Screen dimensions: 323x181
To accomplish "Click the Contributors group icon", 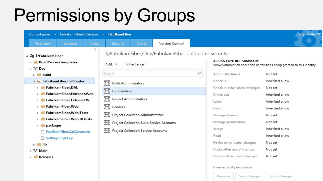I will (x=107, y=91).
